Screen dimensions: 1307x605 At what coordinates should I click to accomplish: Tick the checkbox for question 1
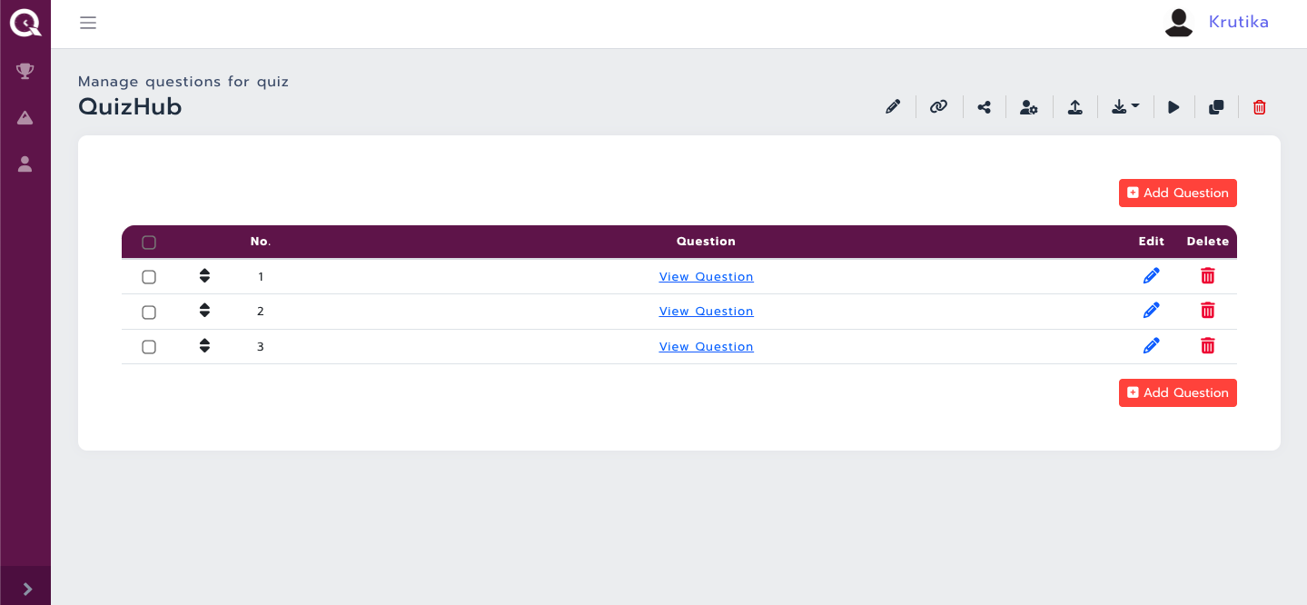coord(149,276)
